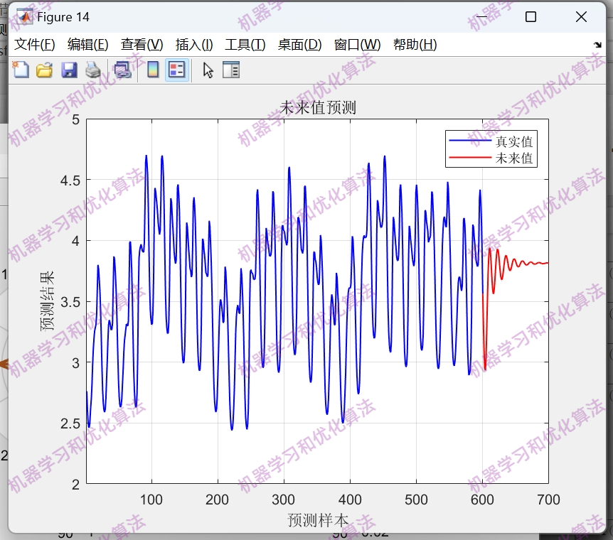Open the 编辑(E) menu
This screenshot has height=540, width=613.
tap(87, 45)
